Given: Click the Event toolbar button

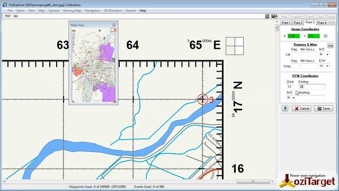Looking at the screenshot, I should (309, 16).
